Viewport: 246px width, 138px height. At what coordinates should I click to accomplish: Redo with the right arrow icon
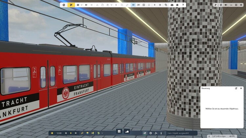coord(92,5)
